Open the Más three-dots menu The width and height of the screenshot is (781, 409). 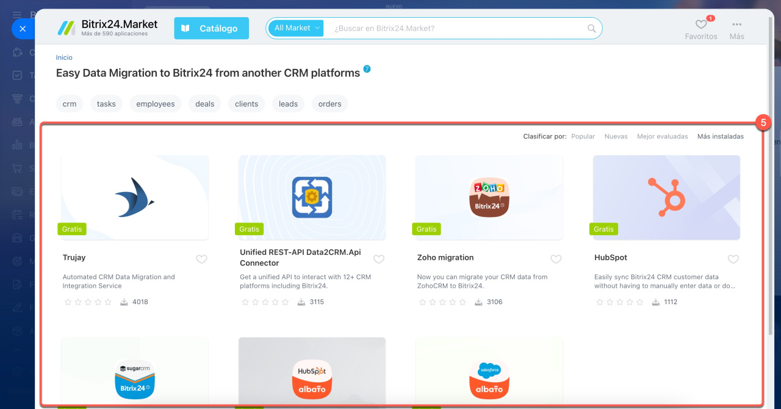click(736, 24)
